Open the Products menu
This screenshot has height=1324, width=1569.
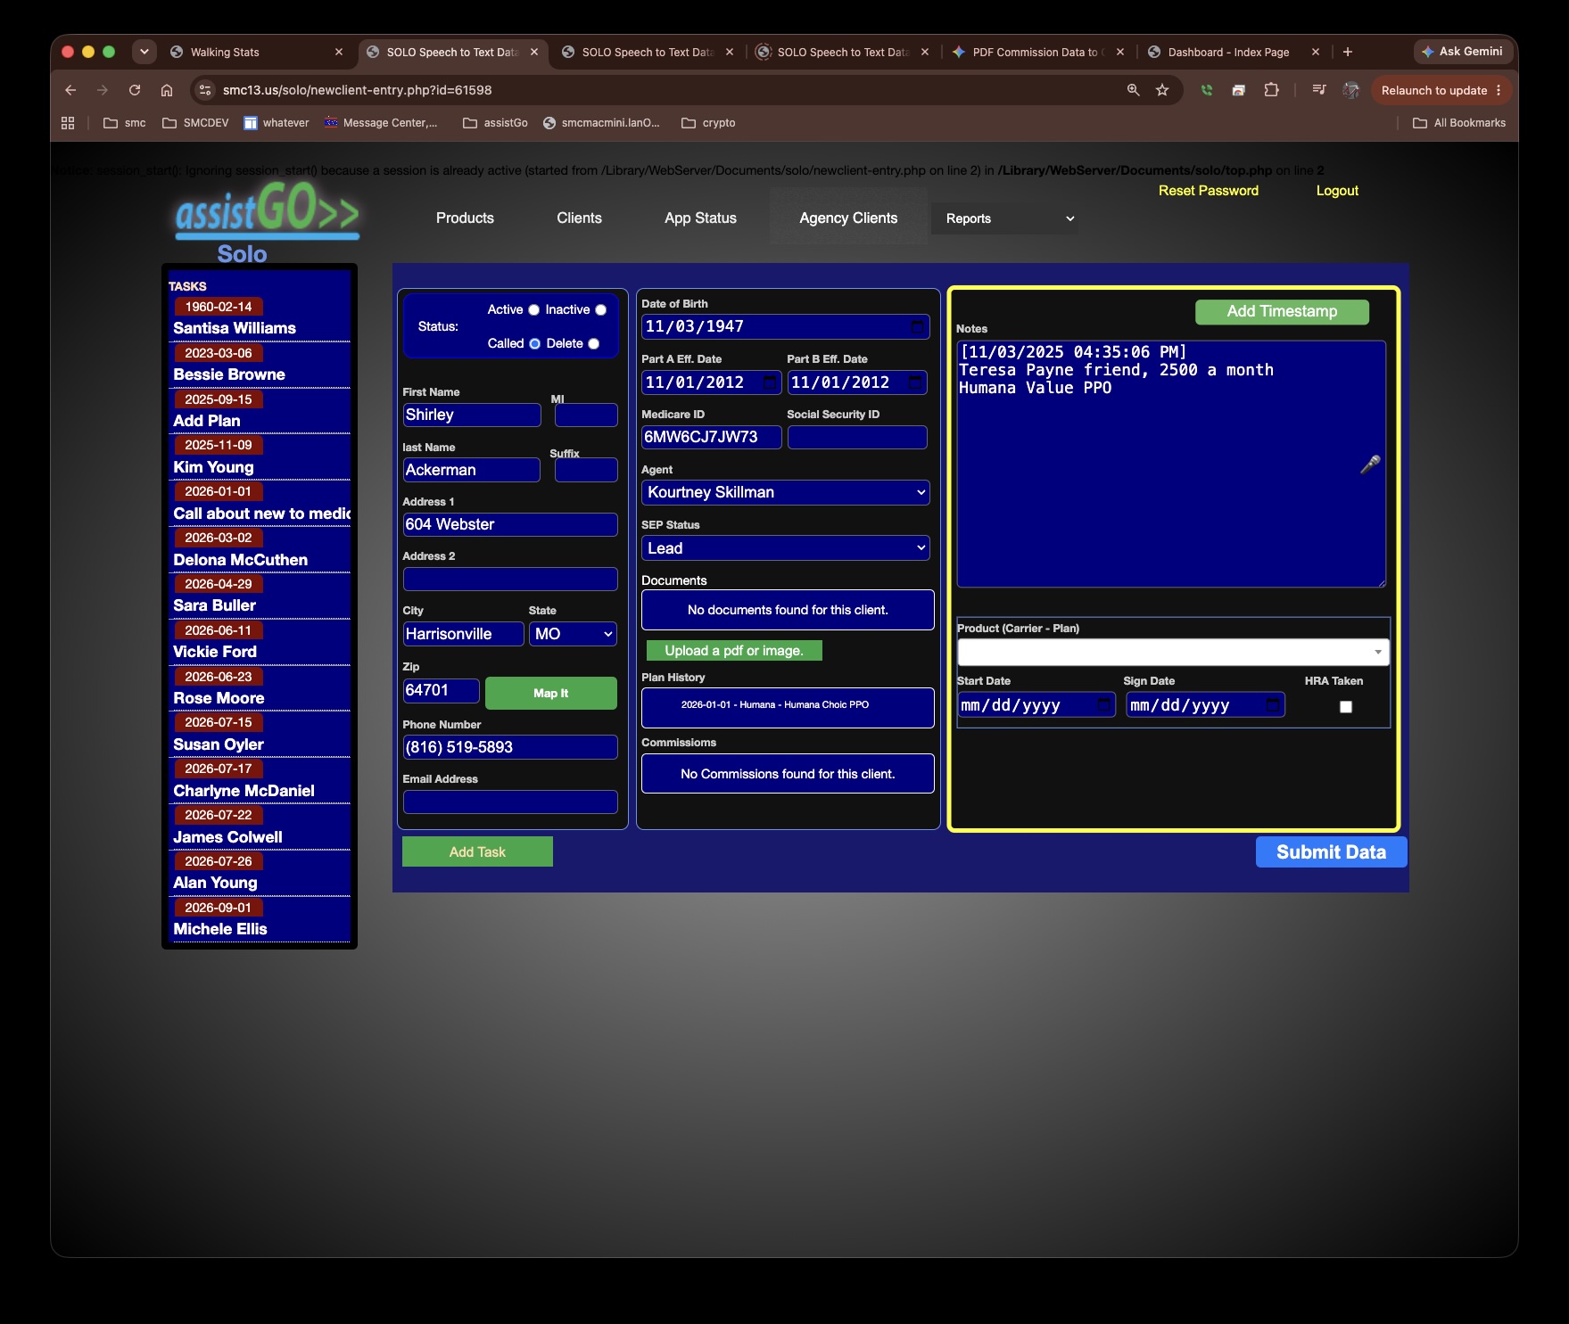465,218
